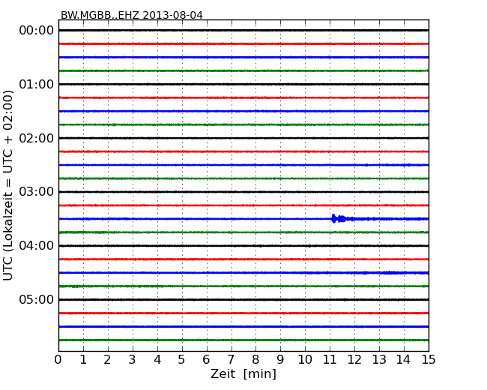Click the 02:00 time label
The height and width of the screenshot is (390, 487).
tap(37, 138)
